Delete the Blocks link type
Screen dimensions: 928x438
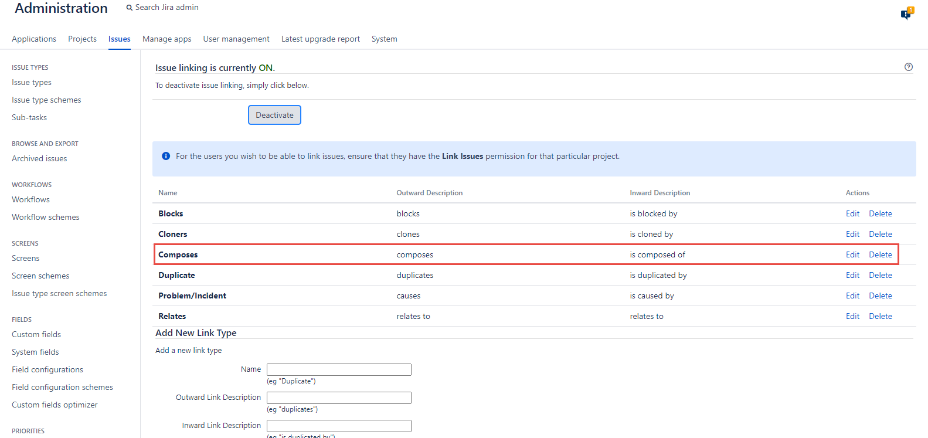pos(880,213)
